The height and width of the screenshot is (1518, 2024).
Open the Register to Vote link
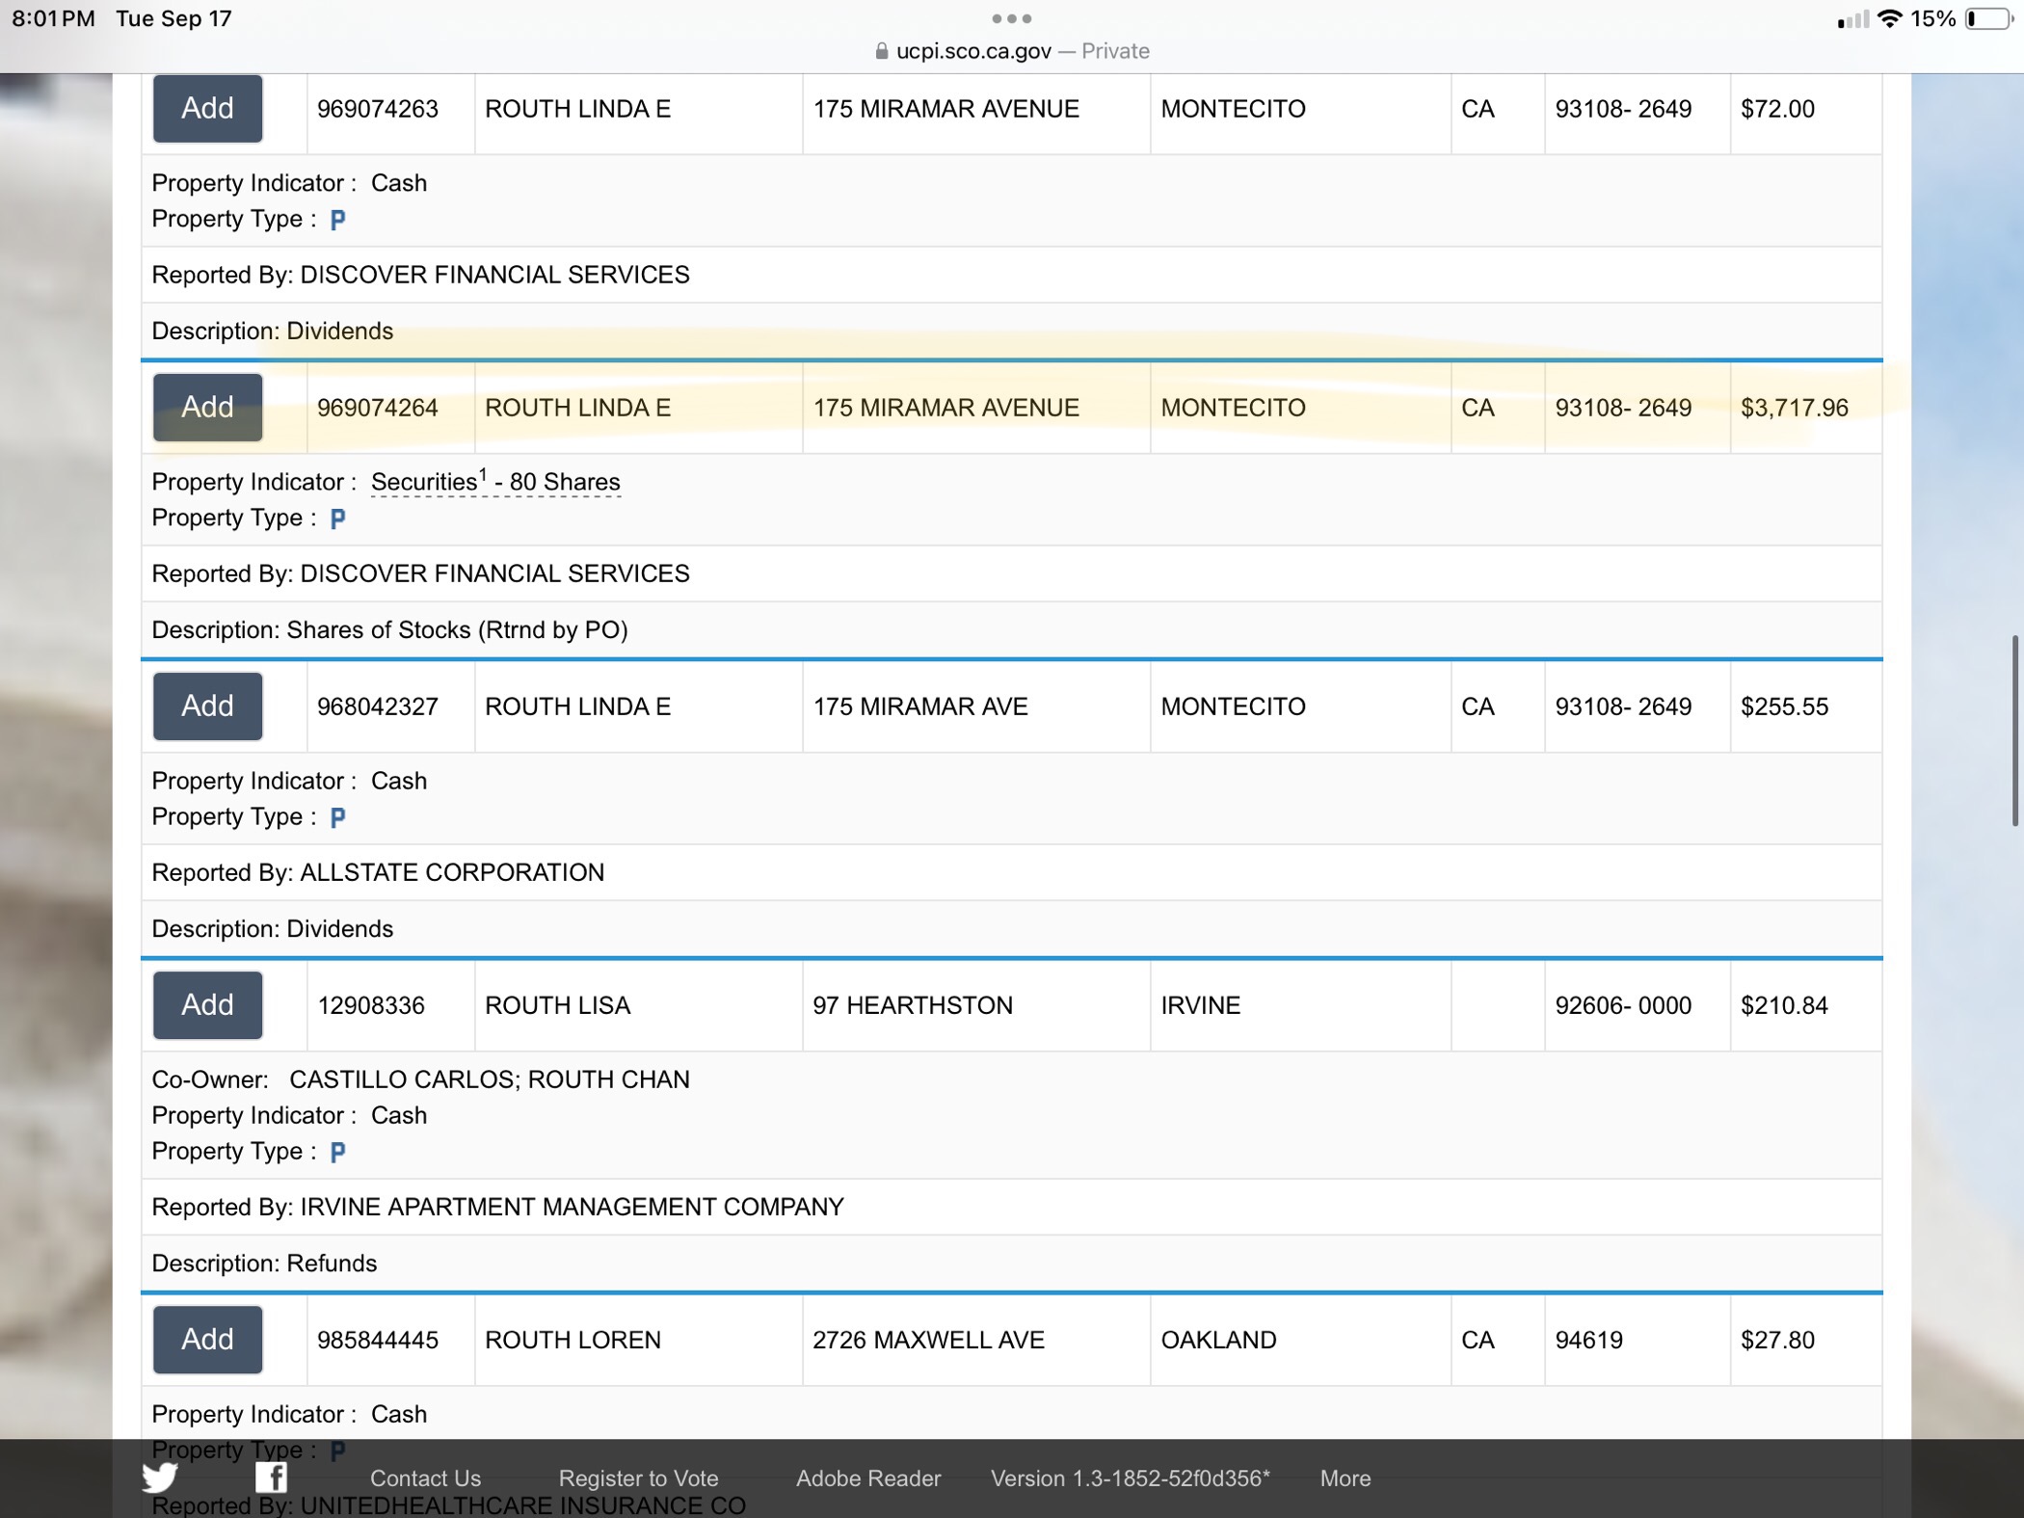coord(638,1478)
